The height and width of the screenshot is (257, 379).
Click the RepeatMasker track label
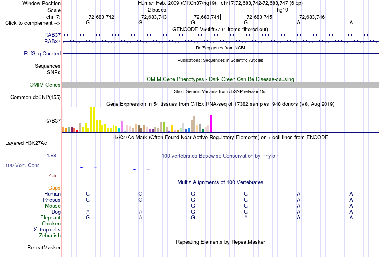(44, 247)
